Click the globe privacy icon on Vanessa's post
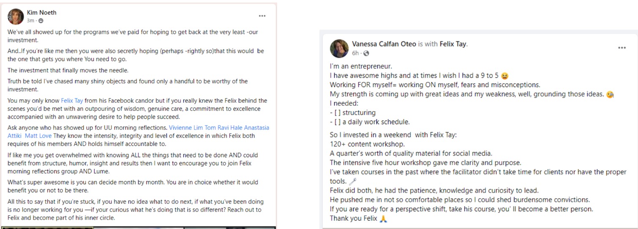This screenshot has width=638, height=229. (366, 53)
